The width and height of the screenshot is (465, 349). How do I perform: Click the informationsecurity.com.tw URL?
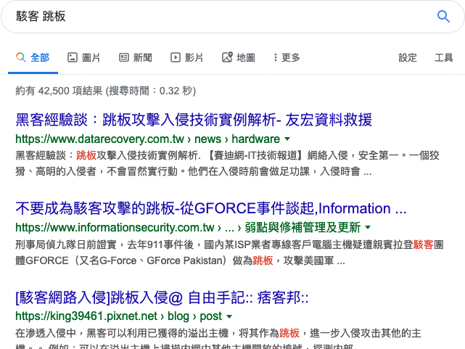tap(188, 227)
